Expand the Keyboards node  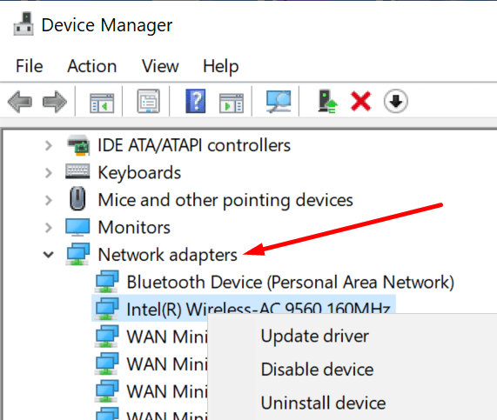pyautogui.click(x=48, y=173)
